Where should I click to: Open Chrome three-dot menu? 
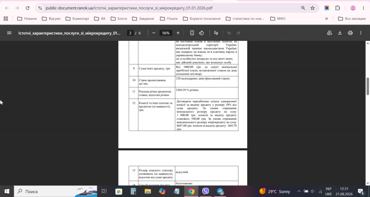pos(363,8)
